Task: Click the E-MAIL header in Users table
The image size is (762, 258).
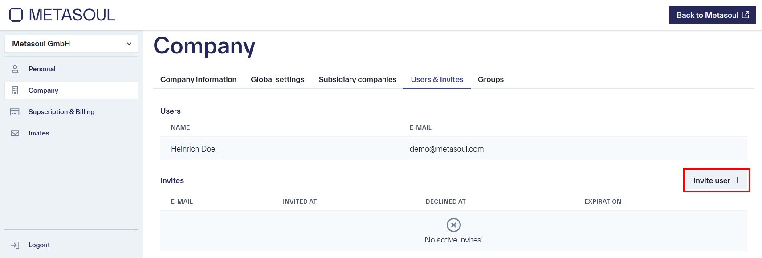Action: 420,127
